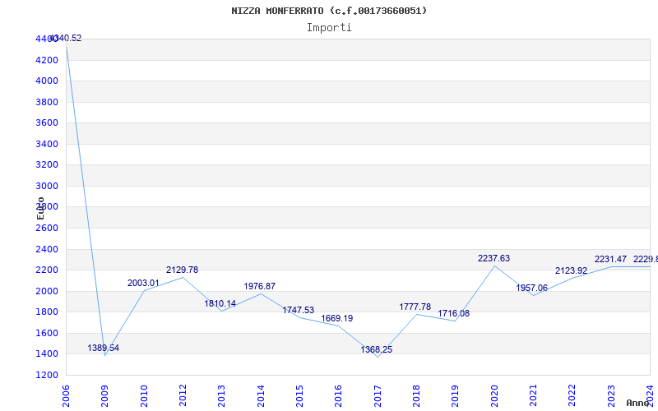Click the 3800 y-axis tick label

pyautogui.click(x=47, y=102)
